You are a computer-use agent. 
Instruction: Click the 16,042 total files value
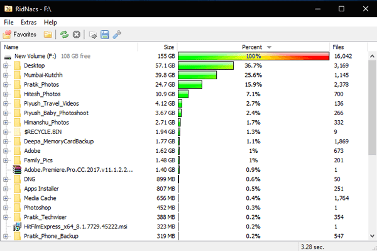tap(343, 56)
